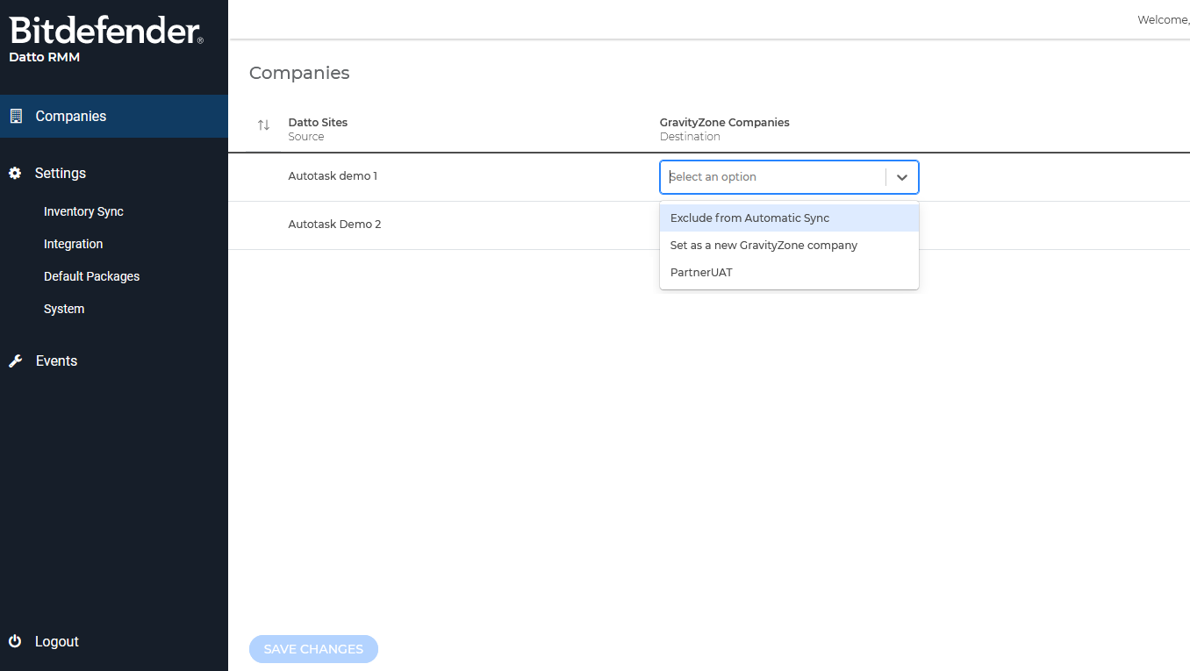
Task: Choose PartnerUAT from the dropdown list
Action: tap(699, 272)
